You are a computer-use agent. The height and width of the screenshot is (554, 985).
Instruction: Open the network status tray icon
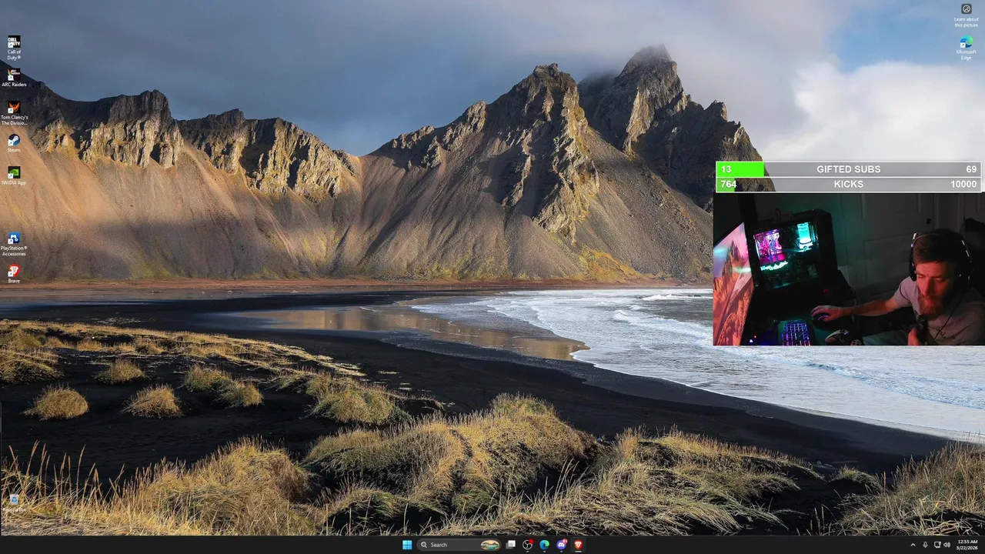pos(937,545)
